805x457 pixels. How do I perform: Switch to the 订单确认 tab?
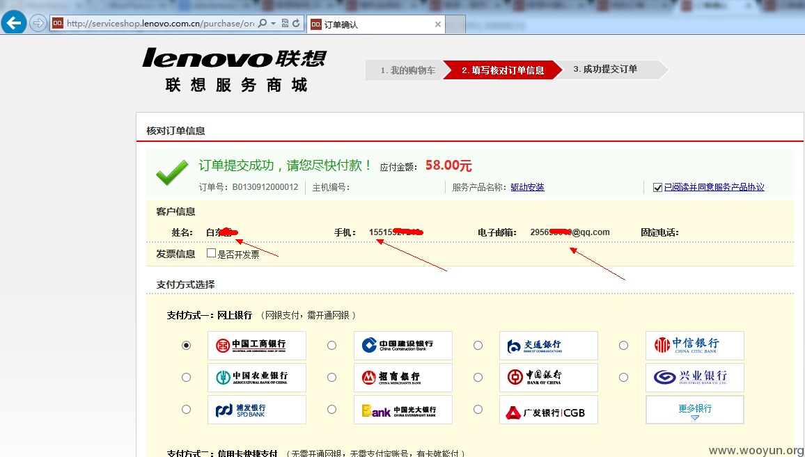click(376, 24)
